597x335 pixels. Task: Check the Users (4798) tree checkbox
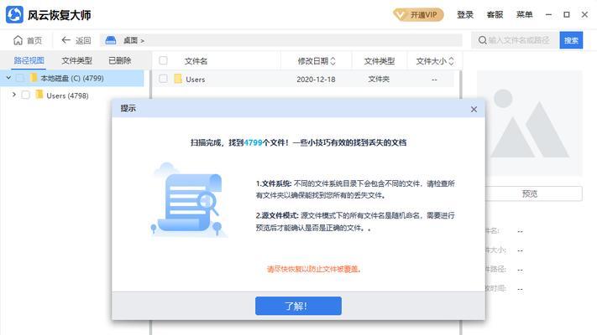coord(25,95)
